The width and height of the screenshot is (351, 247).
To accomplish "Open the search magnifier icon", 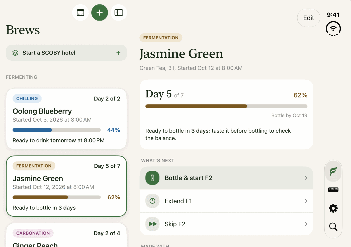I will point(333,227).
